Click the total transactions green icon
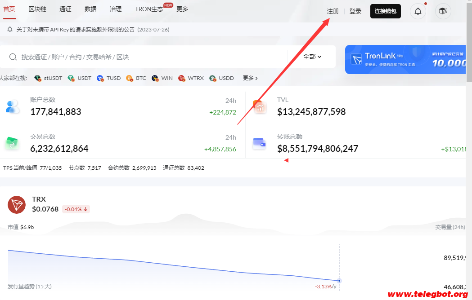 (12, 143)
